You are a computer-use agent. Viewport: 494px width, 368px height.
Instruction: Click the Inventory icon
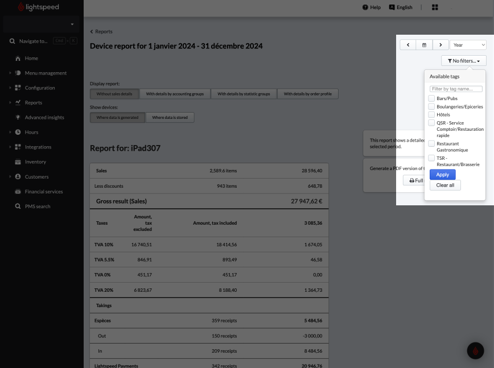point(18,162)
